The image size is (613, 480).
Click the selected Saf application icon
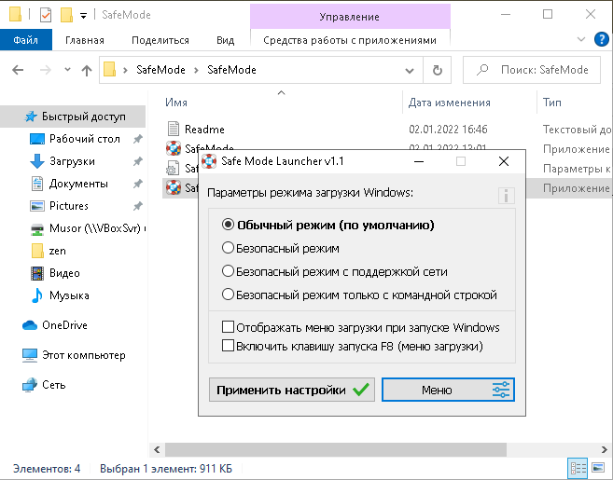(174, 188)
